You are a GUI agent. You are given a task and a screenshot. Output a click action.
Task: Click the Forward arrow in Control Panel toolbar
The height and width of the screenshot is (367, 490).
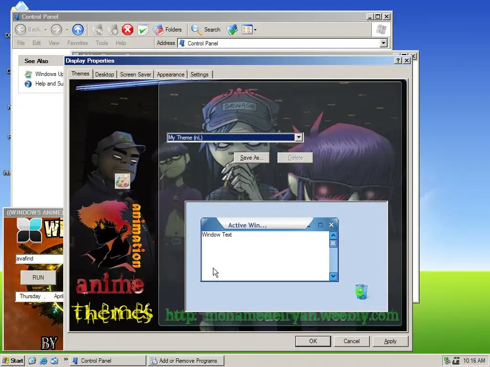tap(56, 30)
